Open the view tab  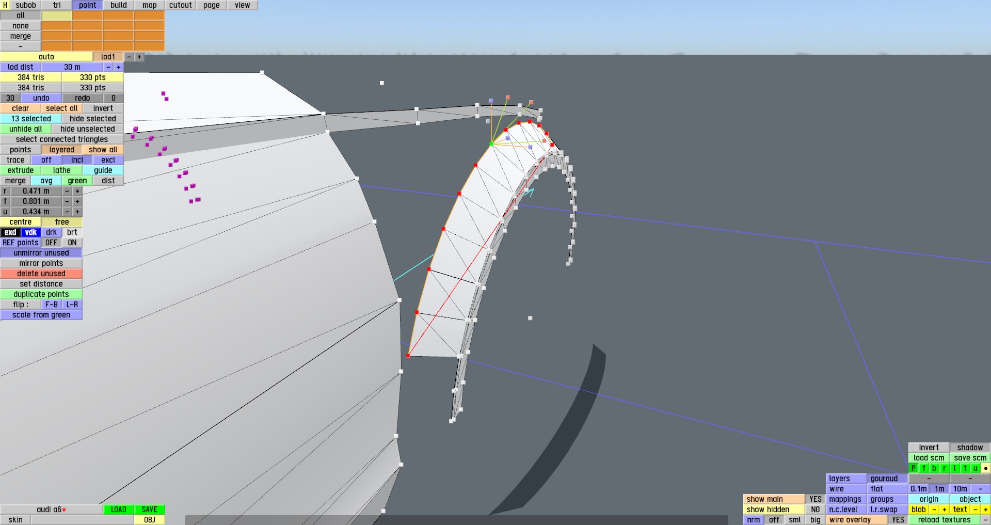243,5
